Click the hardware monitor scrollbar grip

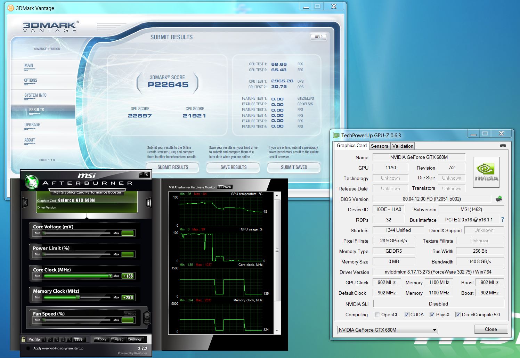[277, 250]
